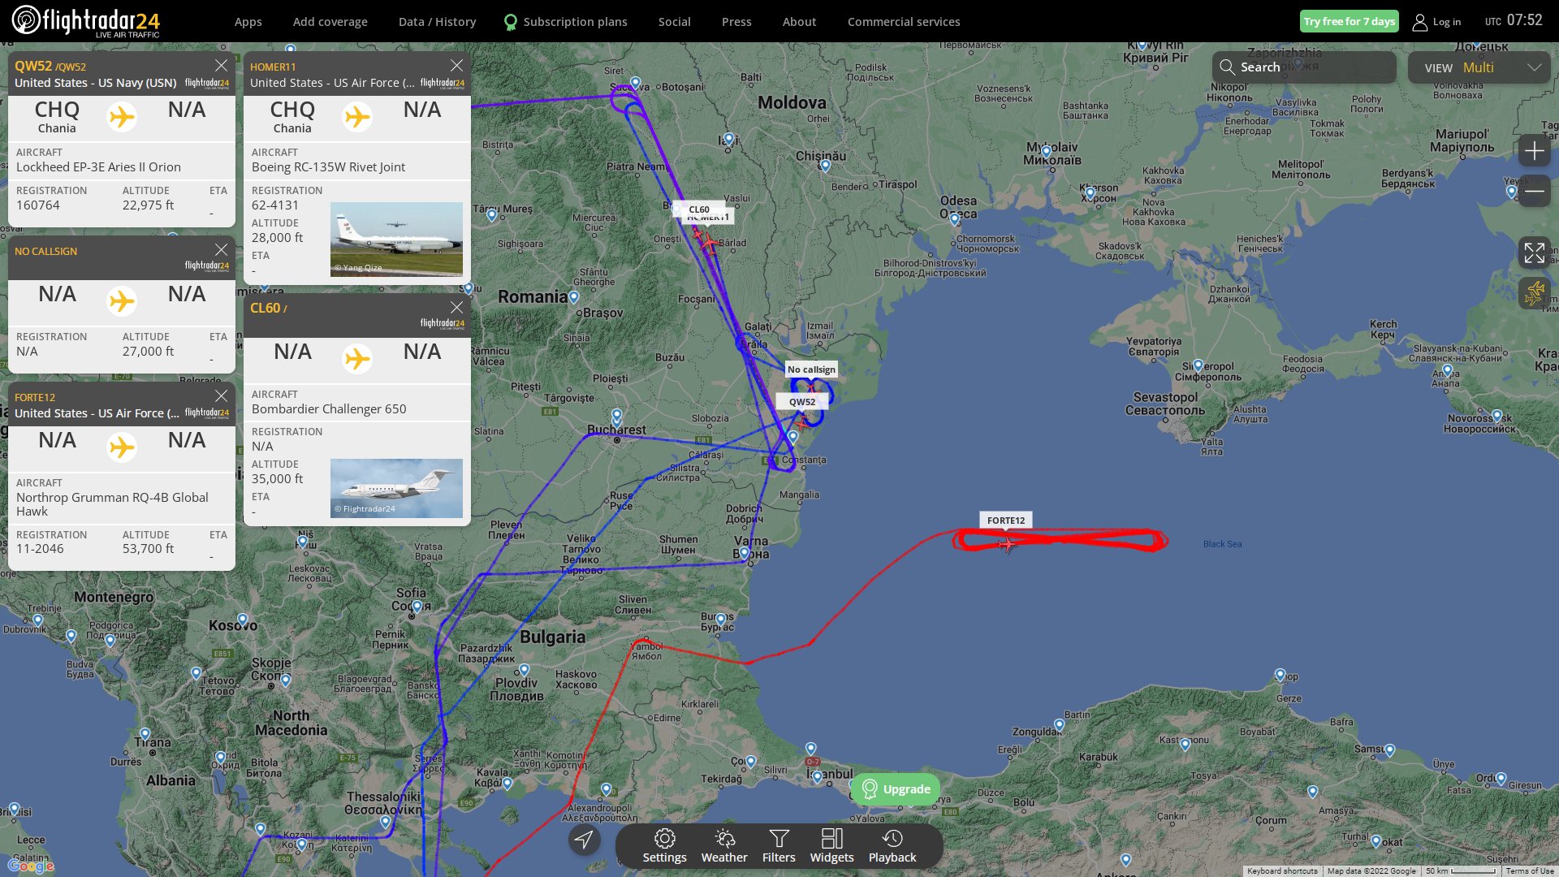Click Sofia airport marker pin
This screenshot has height=877, width=1559.
[417, 606]
